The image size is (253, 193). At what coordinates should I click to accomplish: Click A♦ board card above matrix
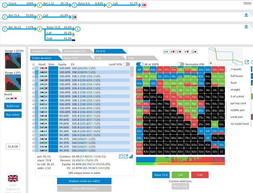tap(166, 52)
